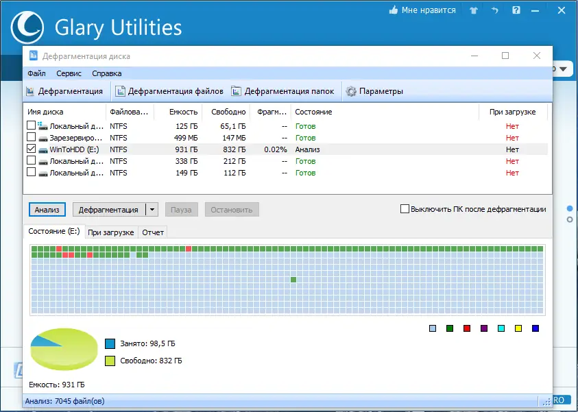Enable Выключить ПК после дефрагментации checkbox
This screenshot has width=578, height=412.
pos(405,209)
